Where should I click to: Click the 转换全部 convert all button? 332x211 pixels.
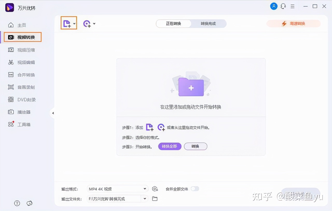click(x=169, y=146)
